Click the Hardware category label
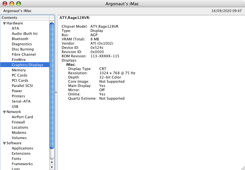 tap(15, 23)
